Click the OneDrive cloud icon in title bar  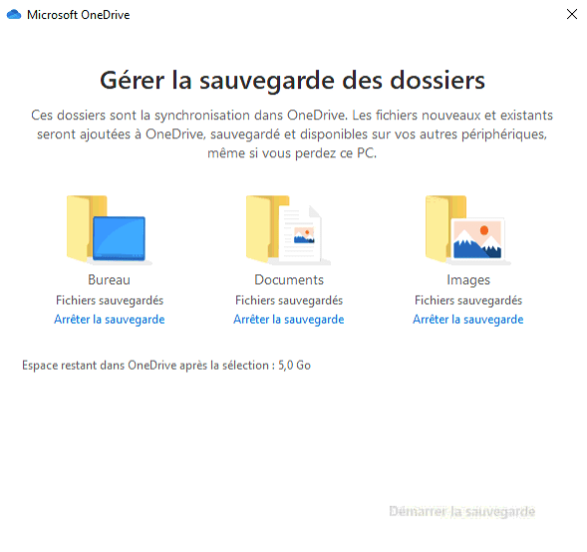point(14,15)
